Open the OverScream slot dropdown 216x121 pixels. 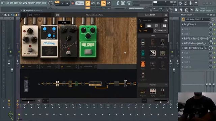pyautogui.click(x=96, y=67)
